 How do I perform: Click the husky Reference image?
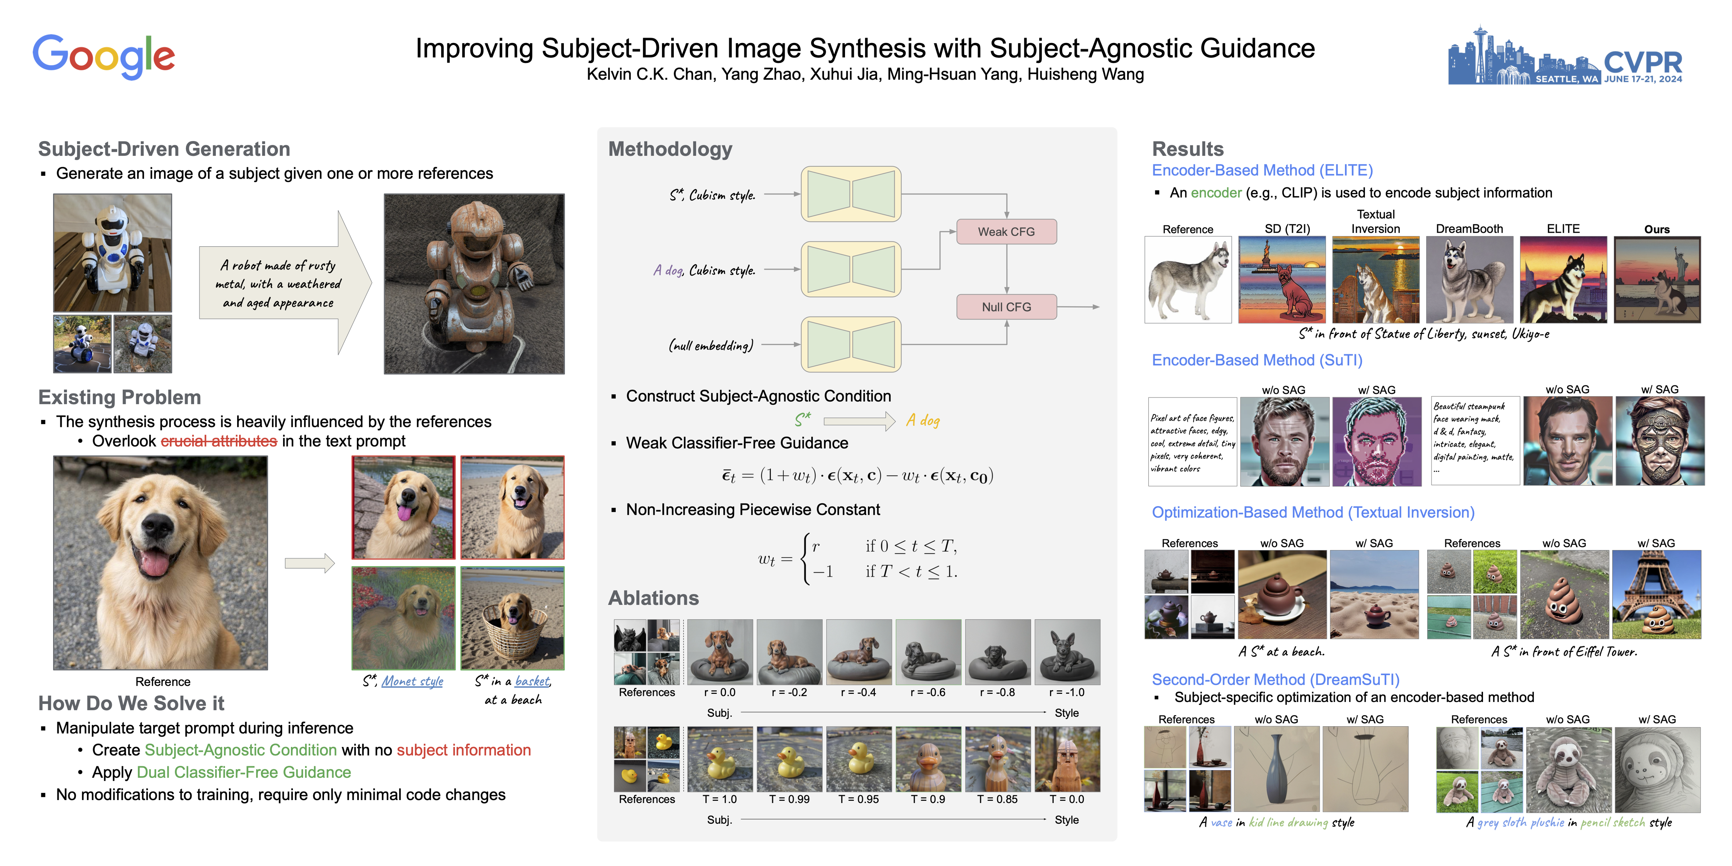(x=1187, y=279)
